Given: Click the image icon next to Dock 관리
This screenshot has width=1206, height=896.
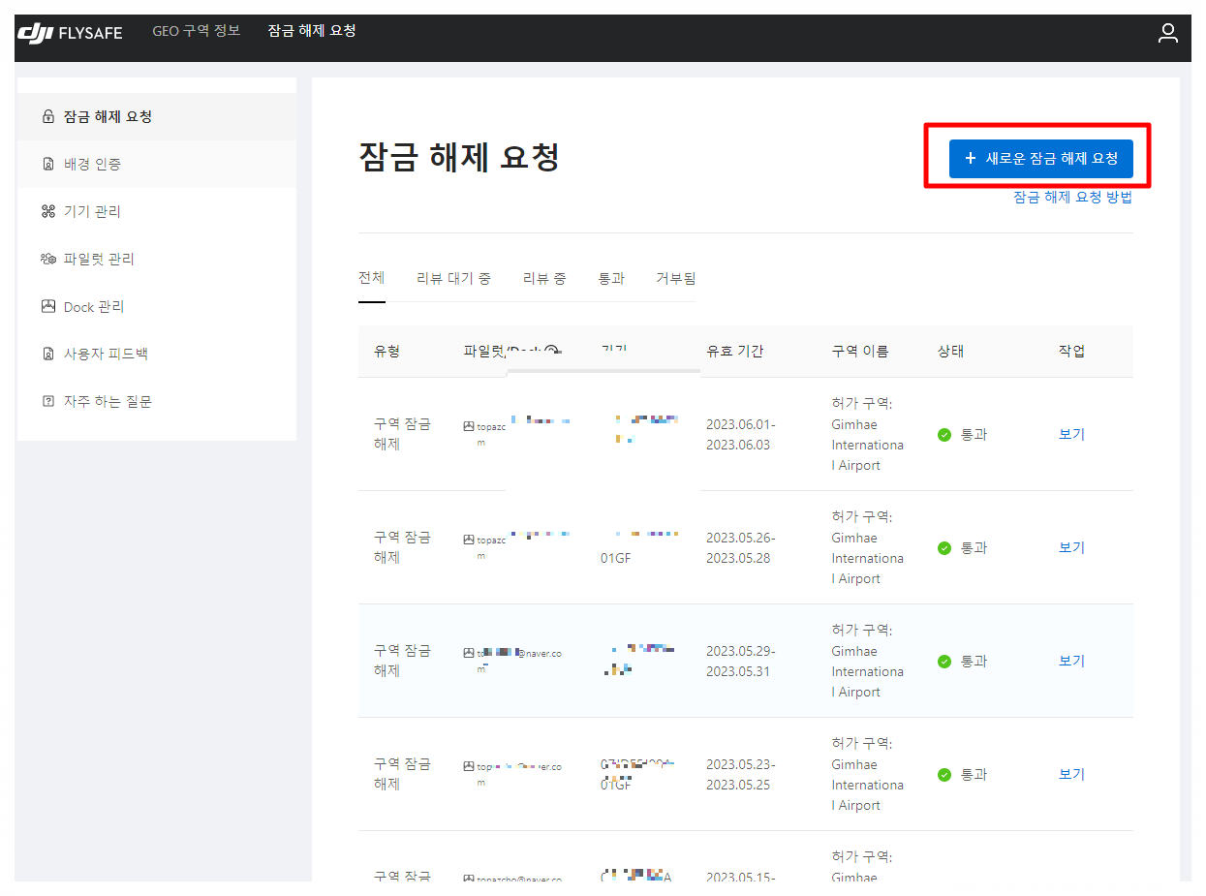Looking at the screenshot, I should click(48, 307).
